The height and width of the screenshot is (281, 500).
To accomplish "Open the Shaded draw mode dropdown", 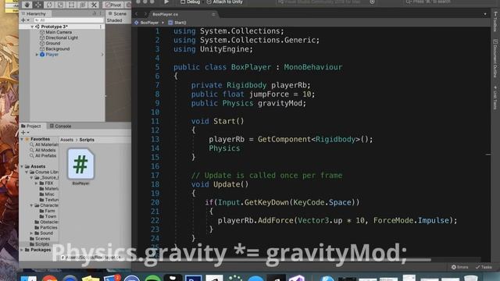I will click(115, 20).
